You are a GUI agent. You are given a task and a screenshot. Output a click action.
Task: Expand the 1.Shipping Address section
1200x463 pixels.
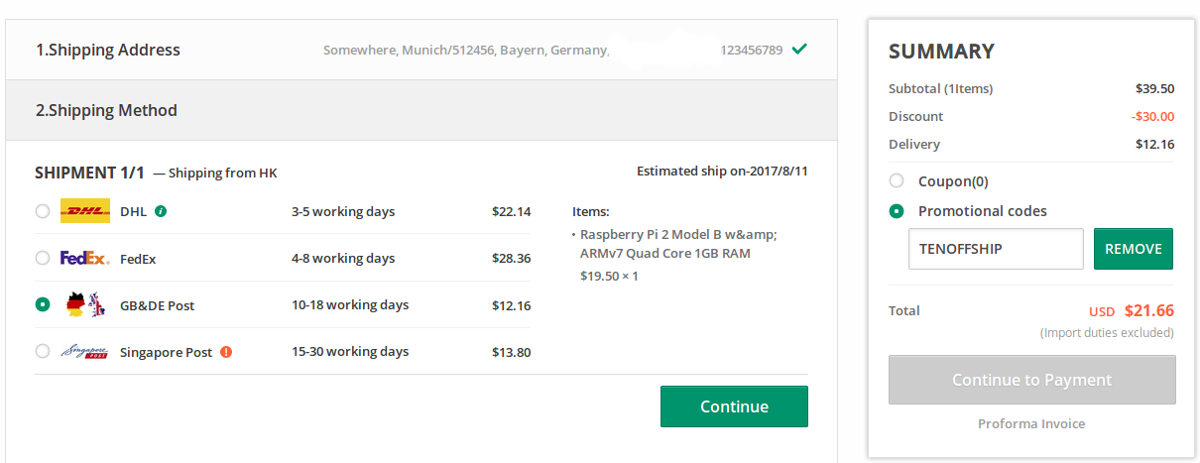tap(421, 50)
